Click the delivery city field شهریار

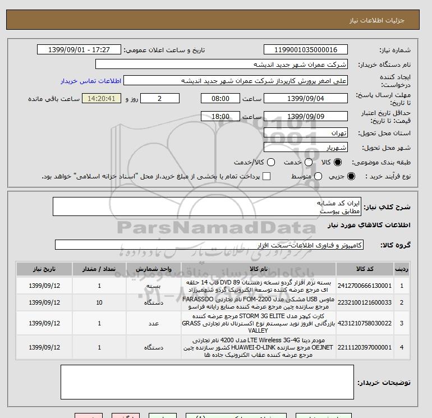[x=306, y=148]
